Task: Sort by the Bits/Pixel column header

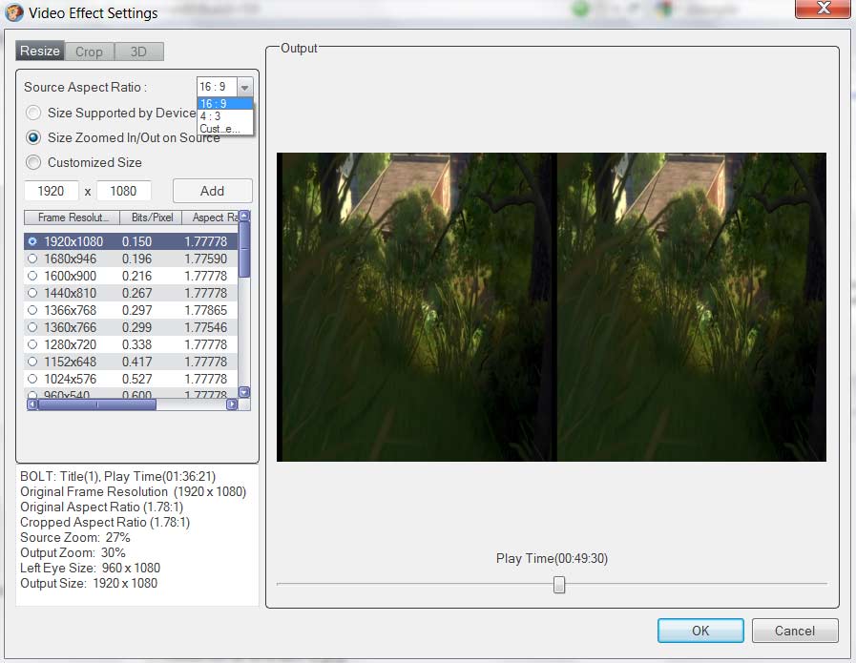Action: [x=151, y=218]
